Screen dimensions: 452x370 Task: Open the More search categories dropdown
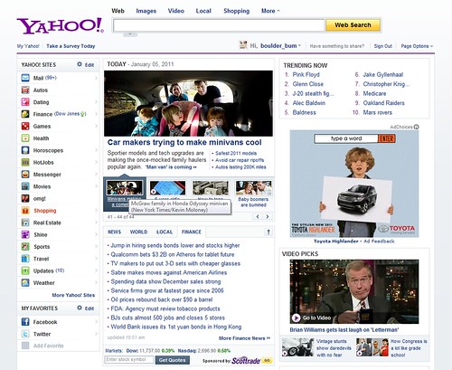tap(270, 11)
